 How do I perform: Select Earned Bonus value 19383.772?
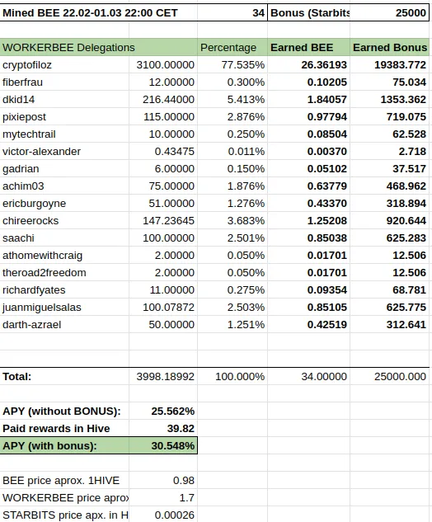pos(389,64)
